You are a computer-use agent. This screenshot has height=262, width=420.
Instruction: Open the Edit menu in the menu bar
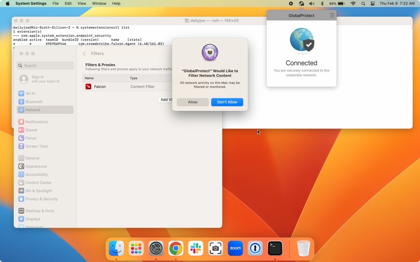click(68, 3)
